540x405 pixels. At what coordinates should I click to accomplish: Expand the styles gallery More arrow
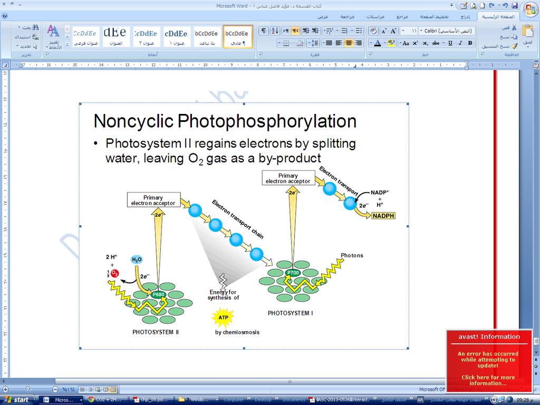click(67, 44)
